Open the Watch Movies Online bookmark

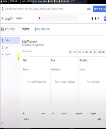(64, 1)
